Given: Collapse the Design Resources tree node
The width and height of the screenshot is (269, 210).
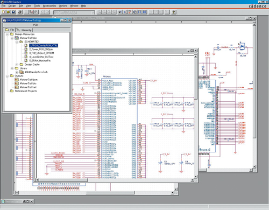Looking at the screenshot, I should coord(7,34).
